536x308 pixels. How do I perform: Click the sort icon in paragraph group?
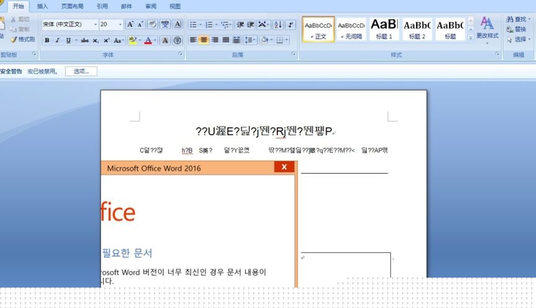click(277, 25)
